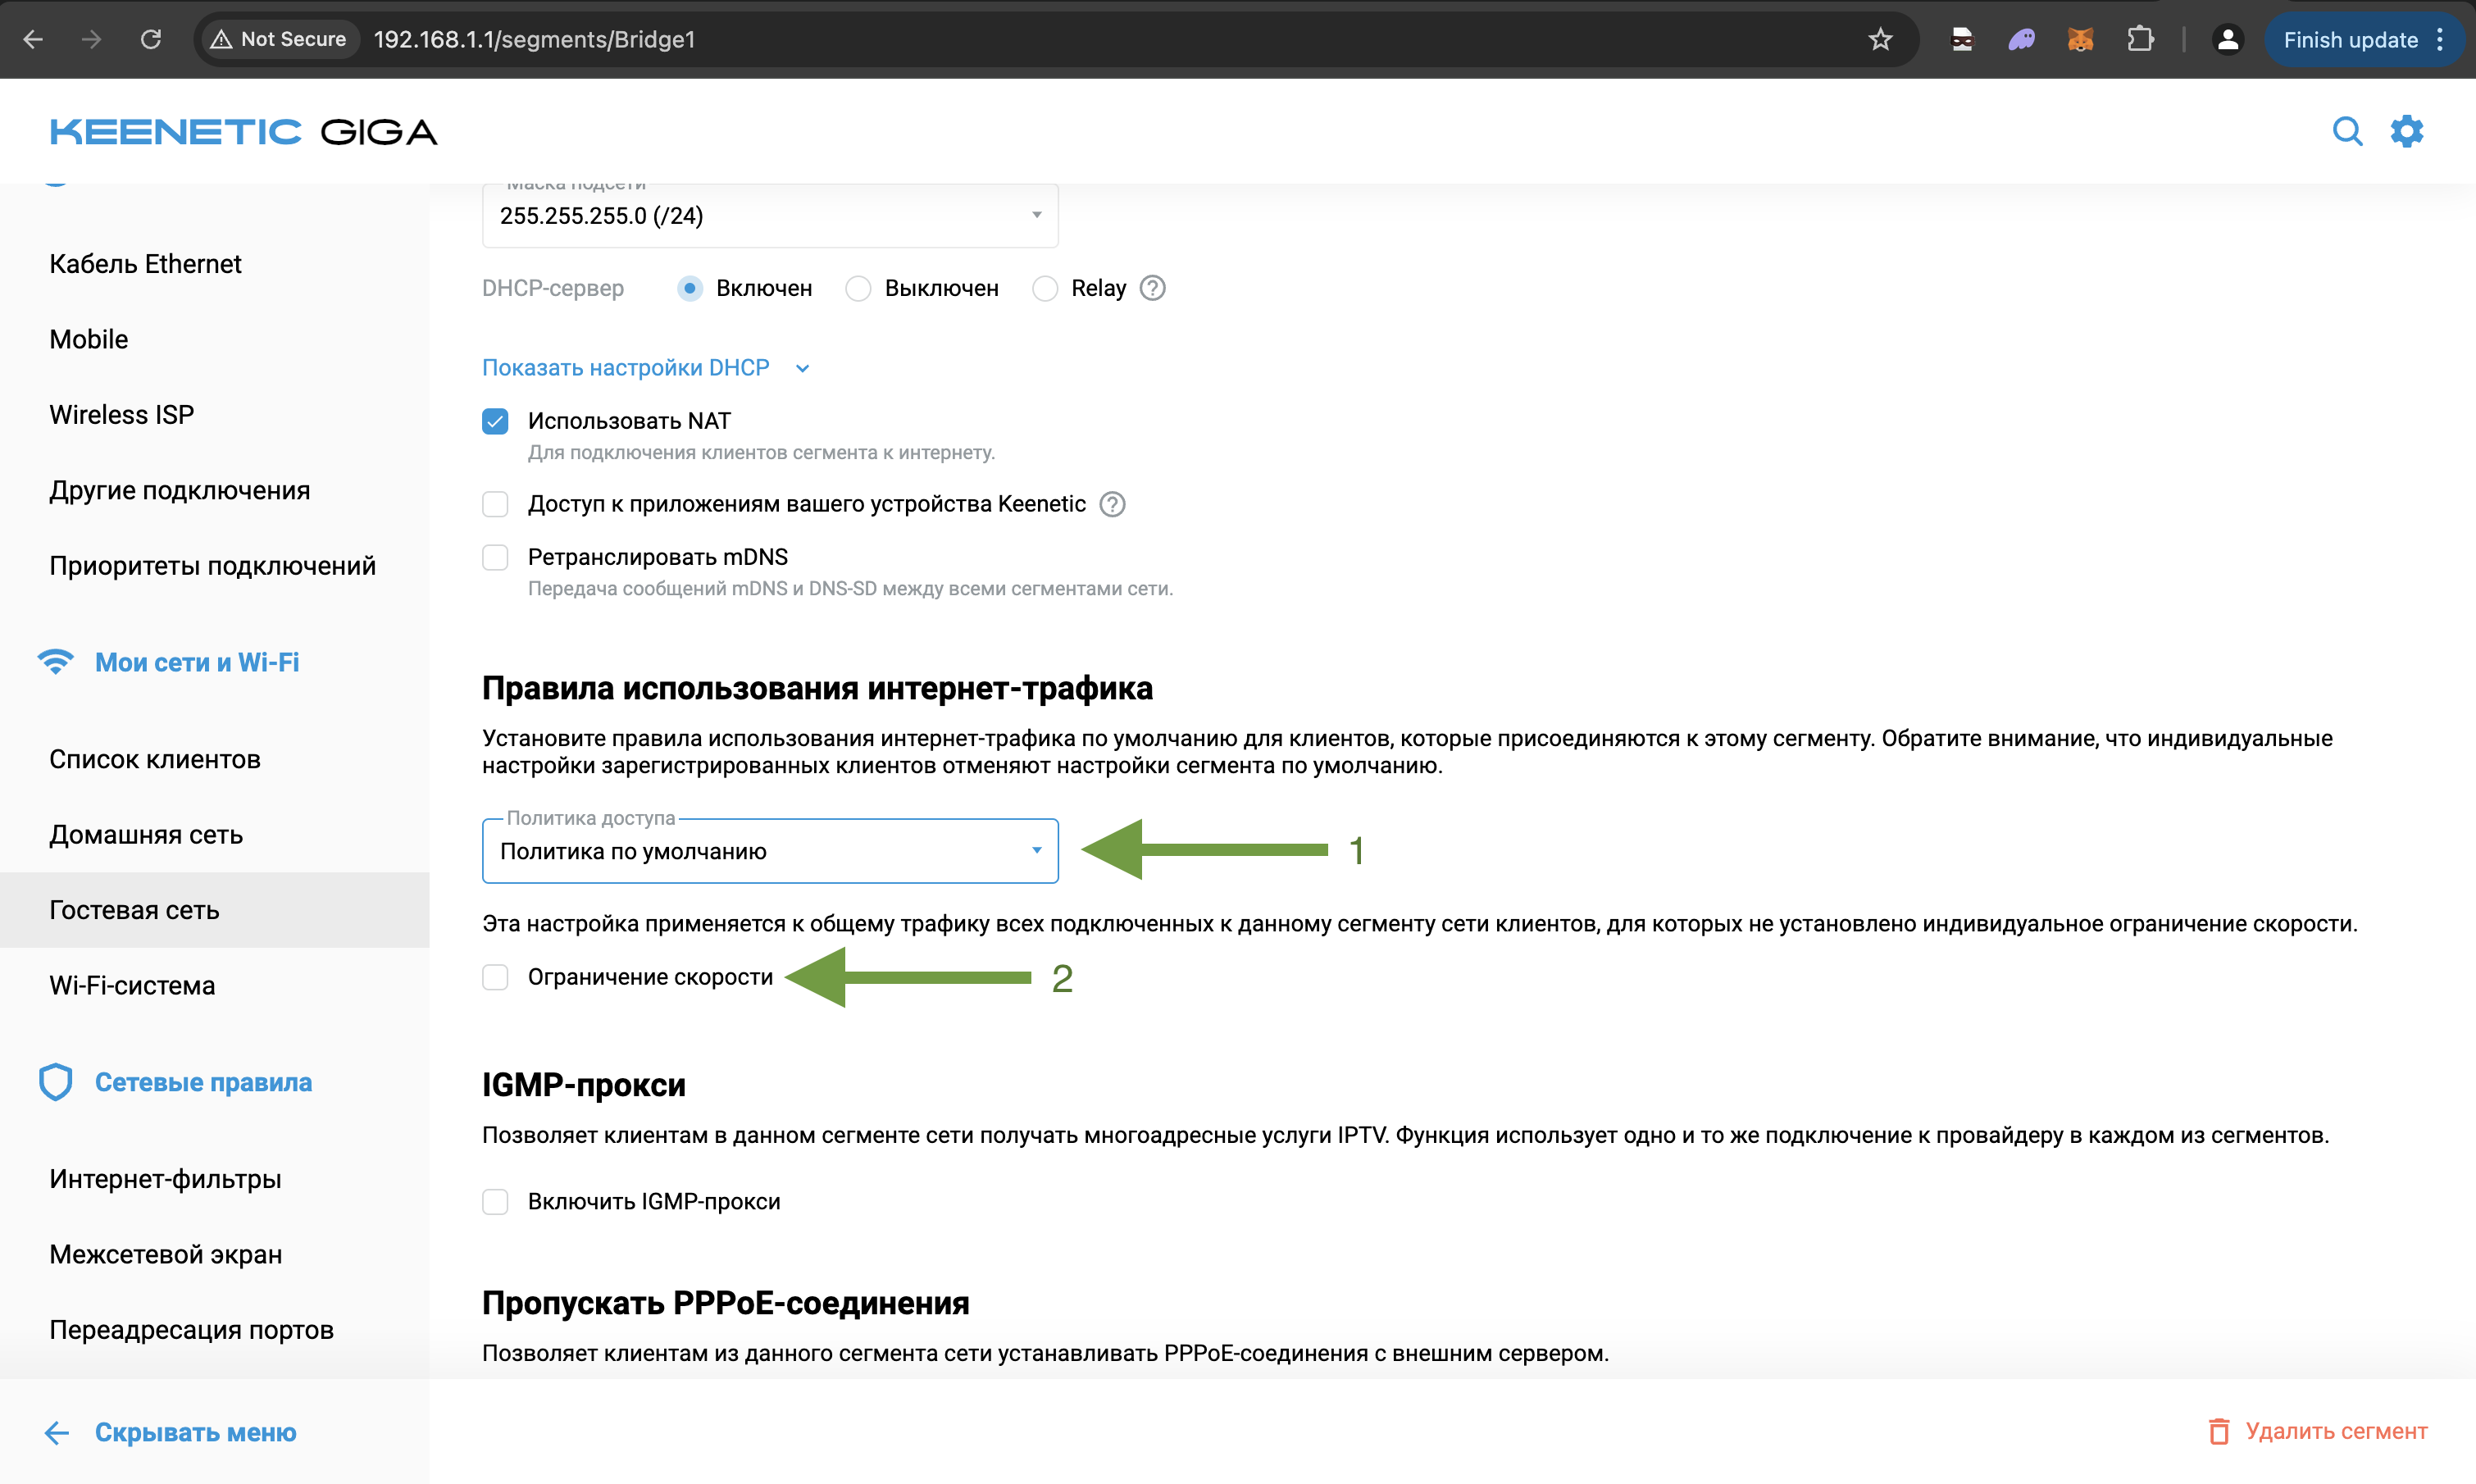This screenshot has height=1484, width=2476.
Task: Open the search with the magnifier icon
Action: (2348, 131)
